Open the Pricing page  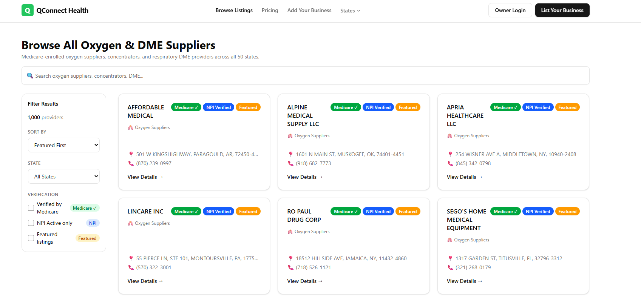[270, 10]
